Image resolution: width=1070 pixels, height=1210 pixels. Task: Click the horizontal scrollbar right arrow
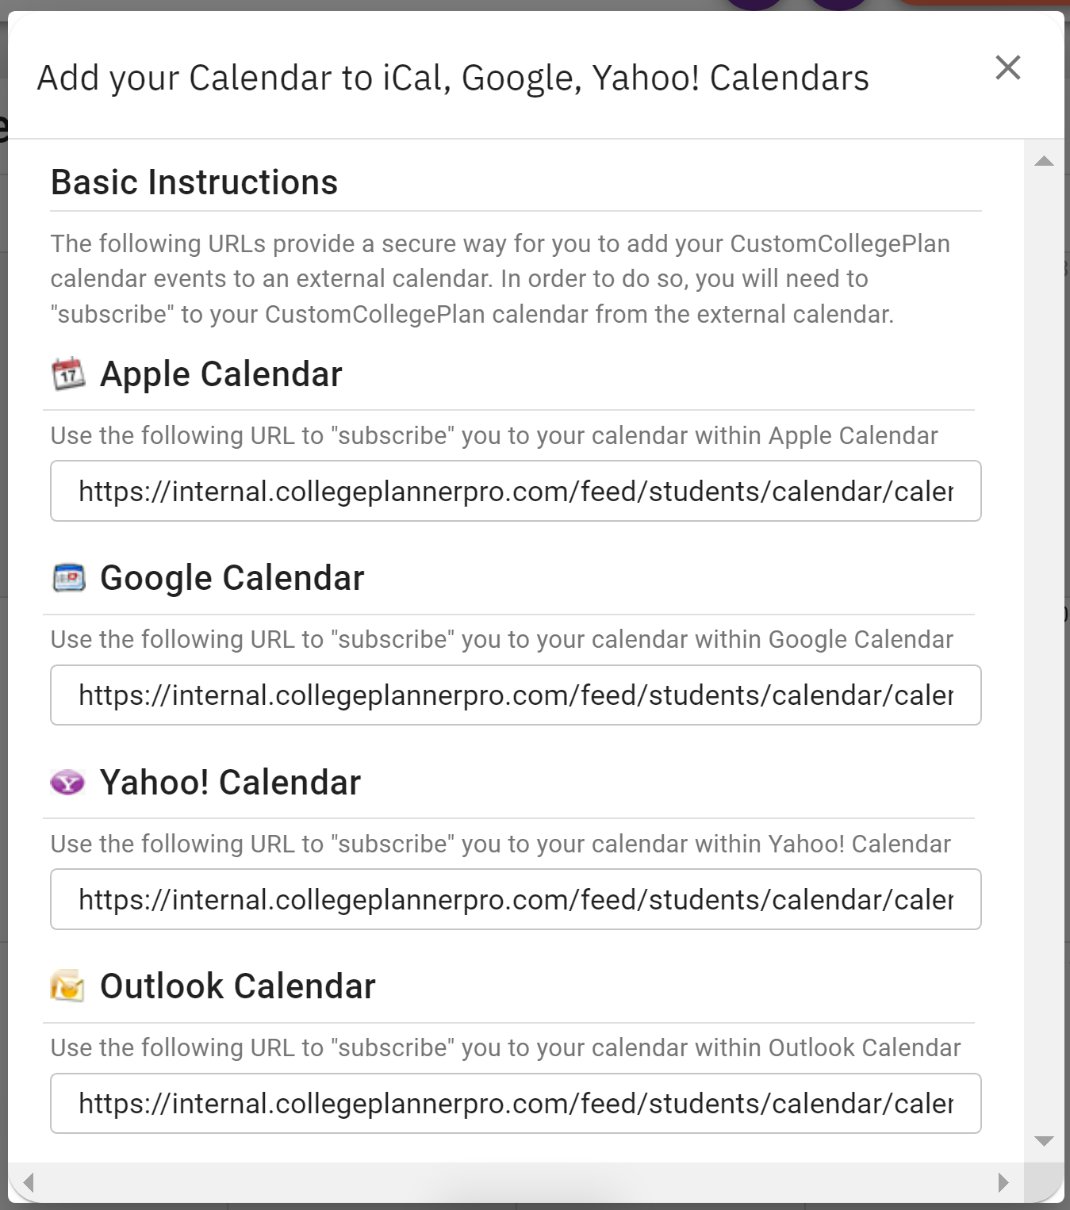(x=1003, y=1183)
